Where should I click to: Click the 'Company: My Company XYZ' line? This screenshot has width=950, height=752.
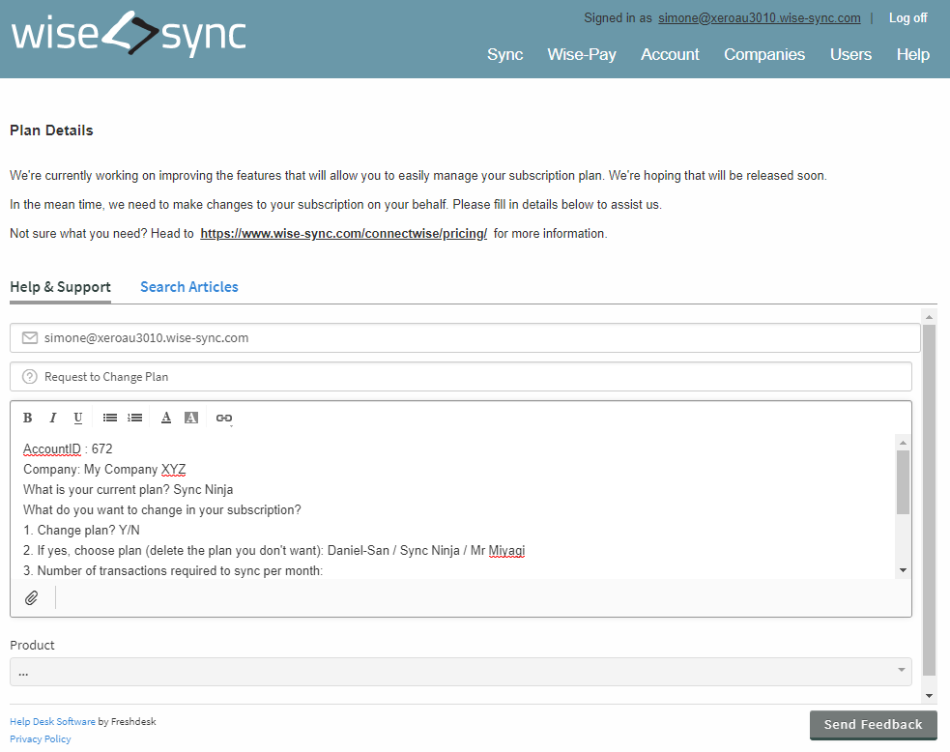[104, 470]
